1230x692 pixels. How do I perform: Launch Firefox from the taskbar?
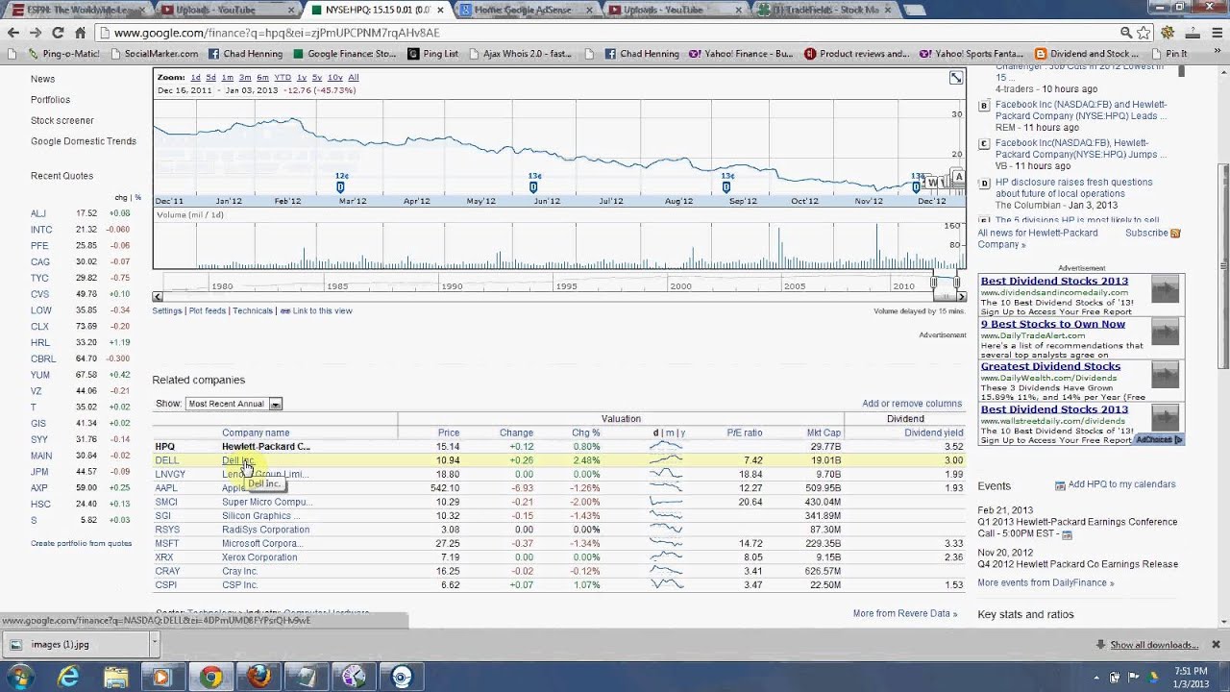click(x=258, y=677)
